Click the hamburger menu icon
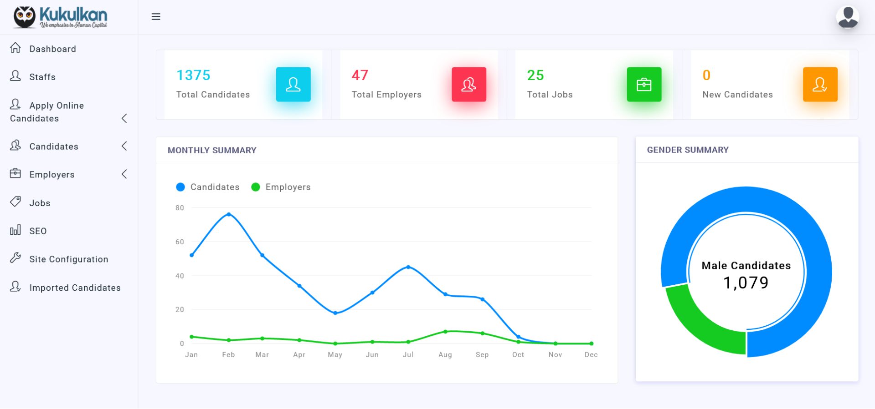 click(x=156, y=17)
